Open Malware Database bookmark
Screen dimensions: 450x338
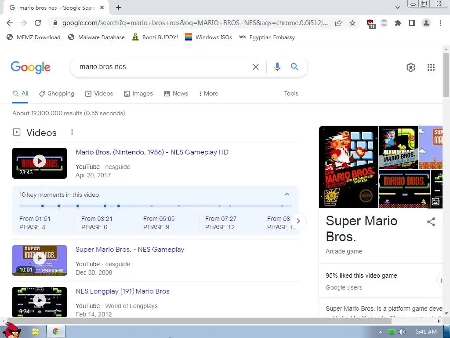click(x=96, y=37)
